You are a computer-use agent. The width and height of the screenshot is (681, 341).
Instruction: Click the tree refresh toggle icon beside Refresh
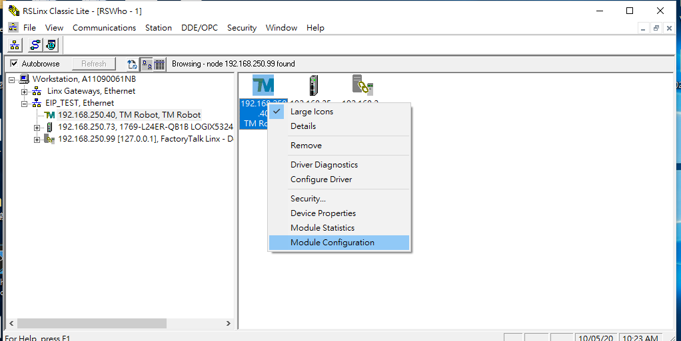pyautogui.click(x=132, y=64)
